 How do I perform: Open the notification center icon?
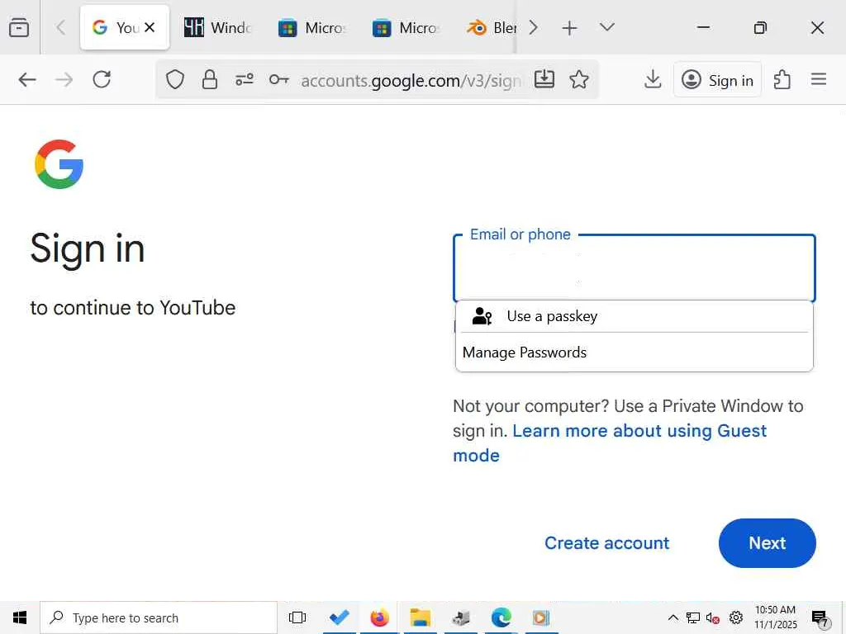(x=819, y=618)
